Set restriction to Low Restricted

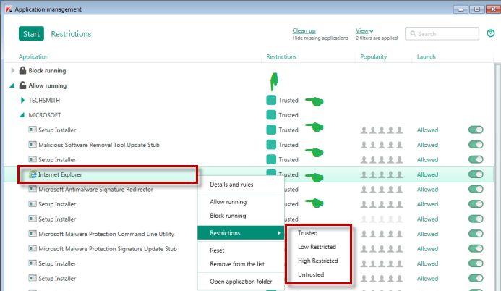(x=317, y=247)
